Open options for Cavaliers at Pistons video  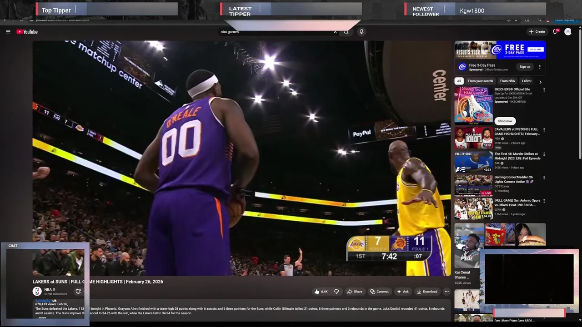[544, 130]
